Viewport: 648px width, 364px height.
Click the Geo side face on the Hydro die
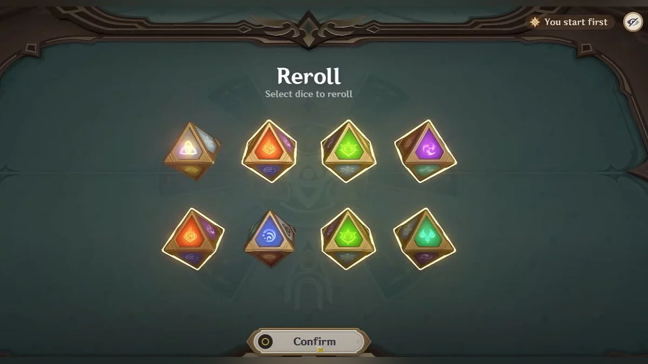point(288,231)
